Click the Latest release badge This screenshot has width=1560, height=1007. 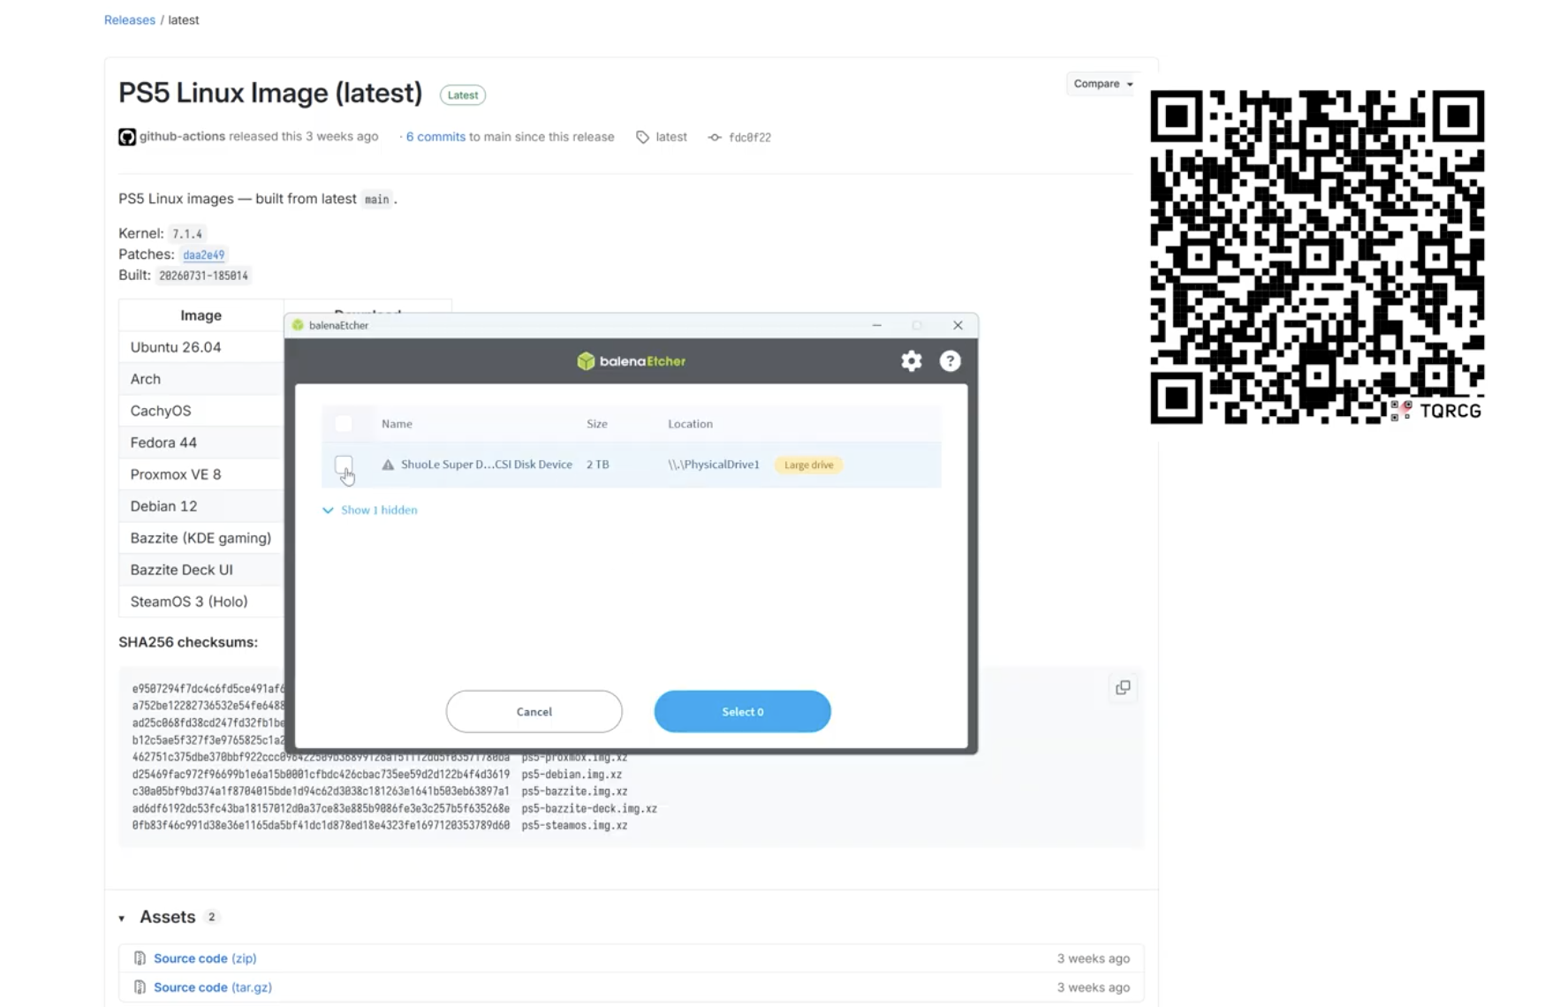(463, 95)
